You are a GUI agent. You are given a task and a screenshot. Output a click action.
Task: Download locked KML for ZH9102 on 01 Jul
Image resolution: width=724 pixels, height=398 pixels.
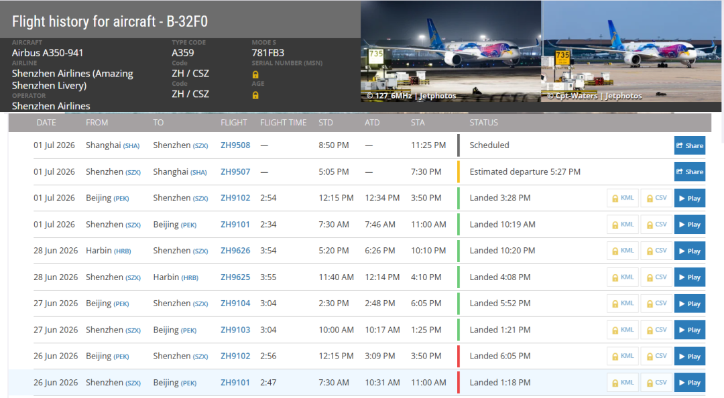pos(623,198)
